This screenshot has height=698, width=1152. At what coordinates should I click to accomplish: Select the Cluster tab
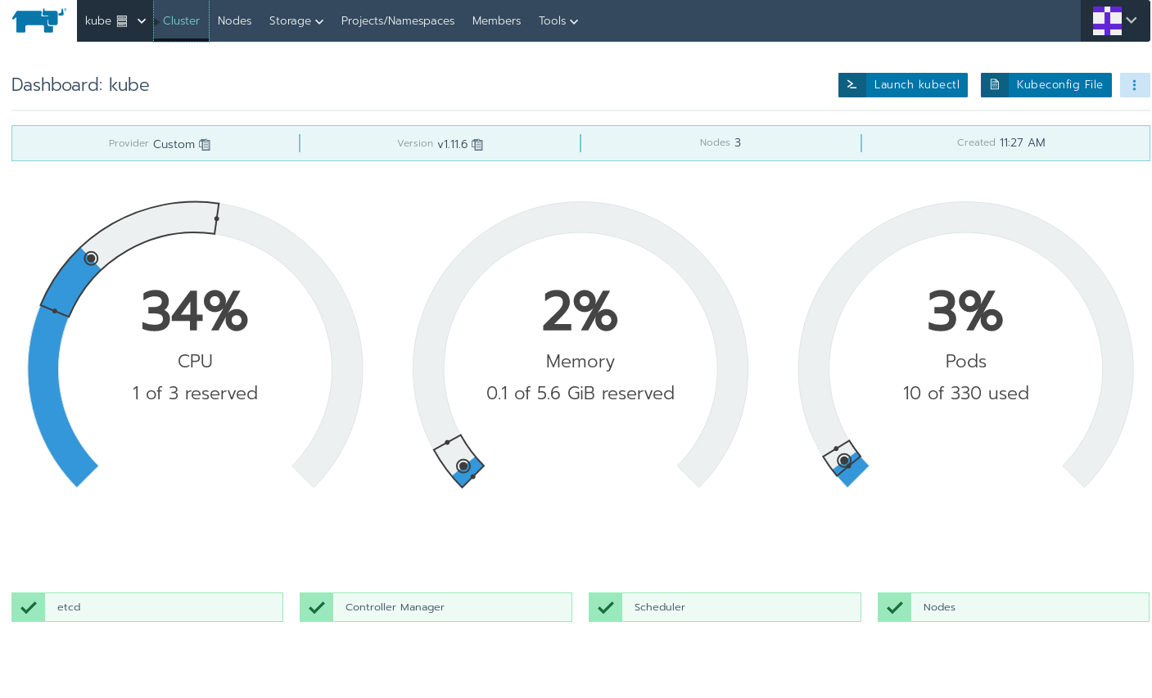(x=181, y=20)
